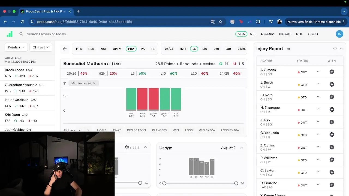Add P. Williams to With filter
The image size is (349, 196).
click(x=332, y=160)
